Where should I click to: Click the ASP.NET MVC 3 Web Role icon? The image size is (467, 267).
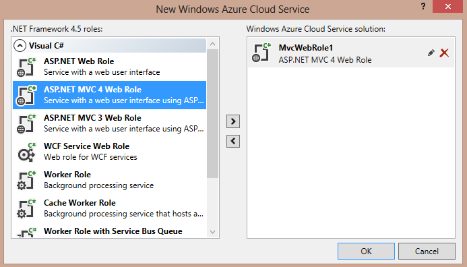click(x=26, y=123)
